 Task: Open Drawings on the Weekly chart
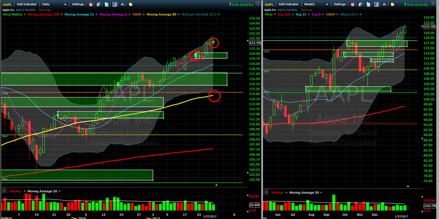307,10
